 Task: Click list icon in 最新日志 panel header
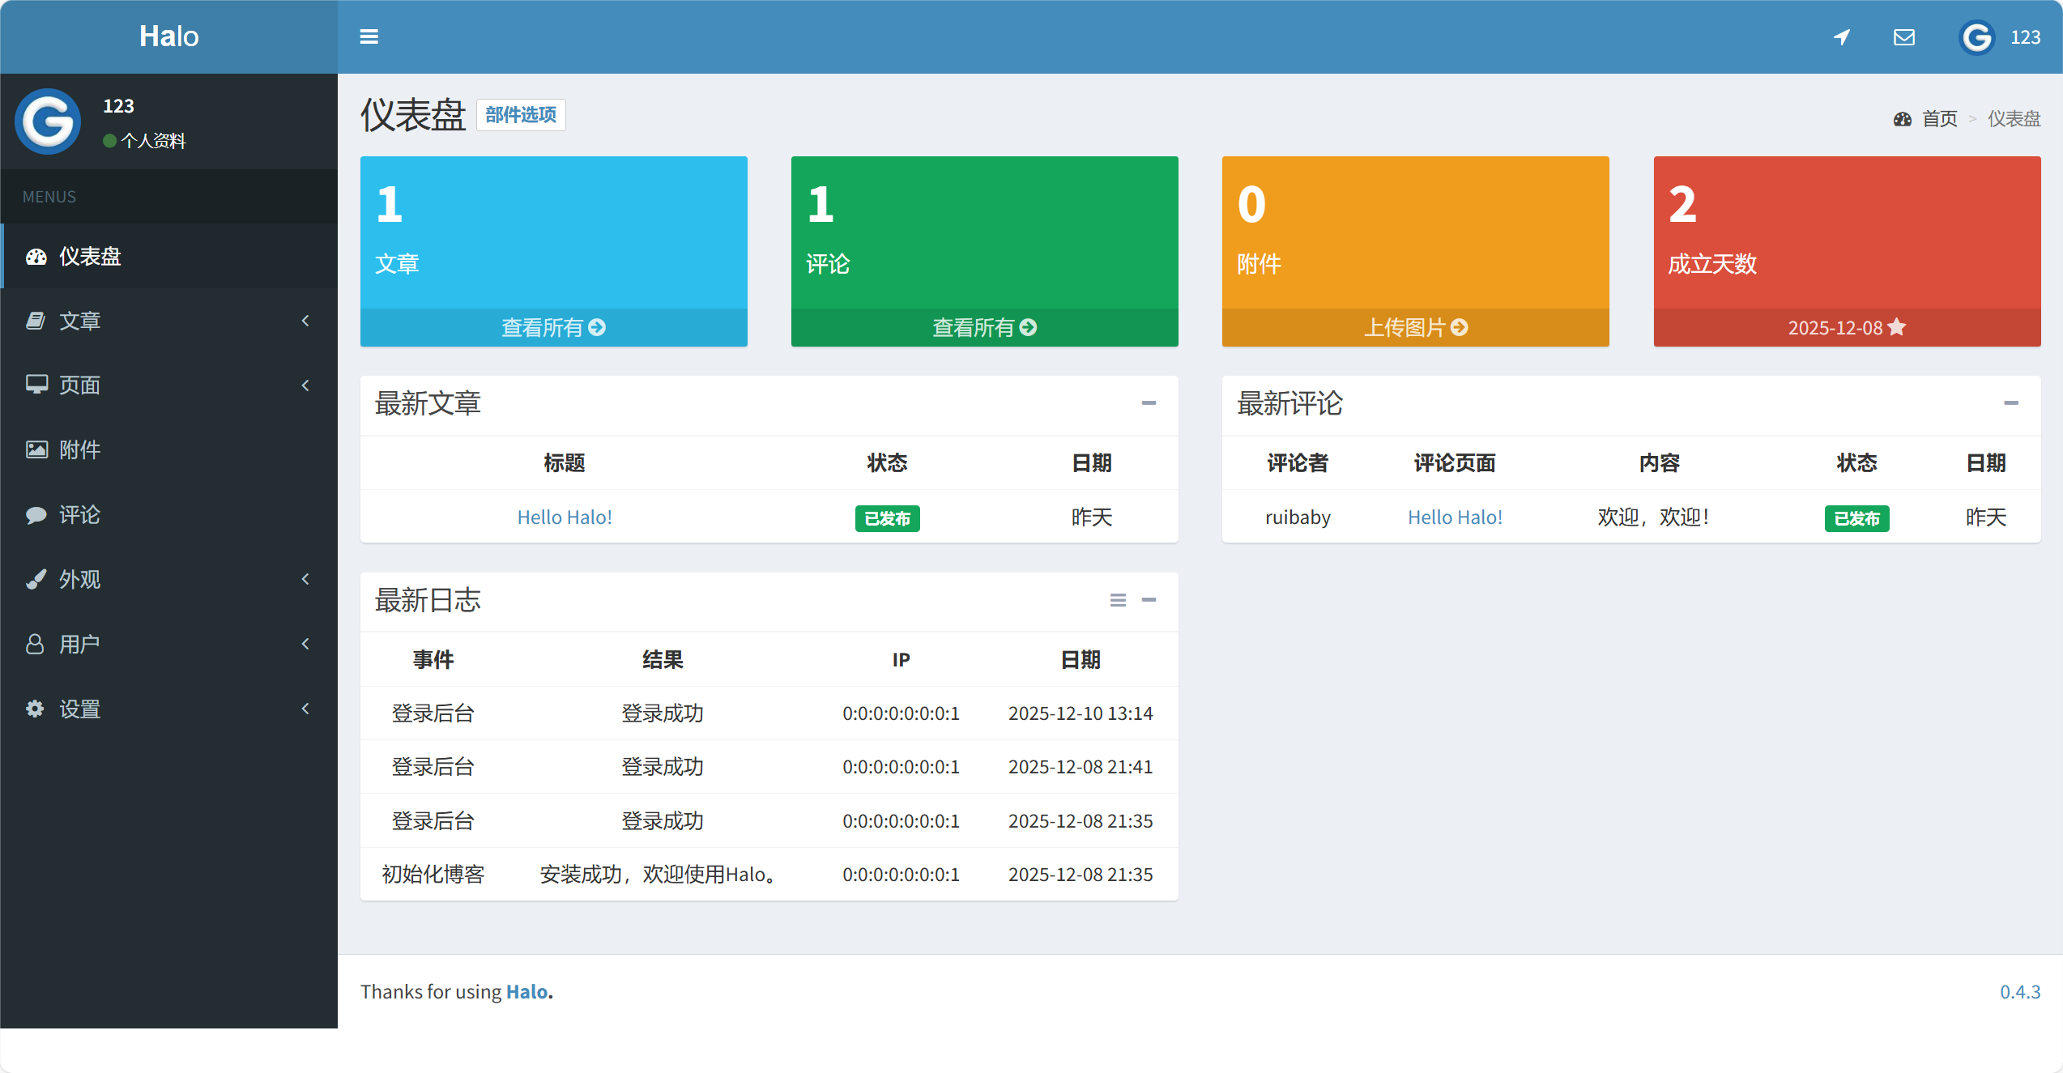(x=1118, y=600)
